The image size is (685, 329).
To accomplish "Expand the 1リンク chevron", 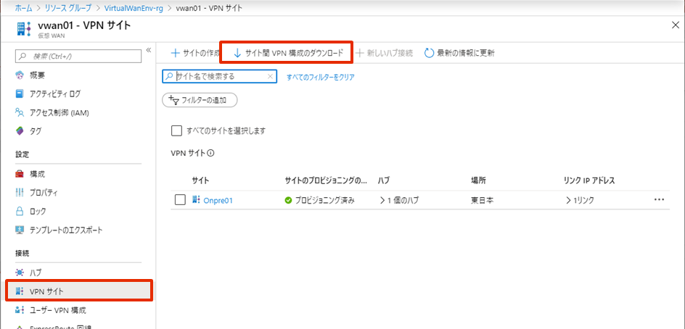I will 568,201.
